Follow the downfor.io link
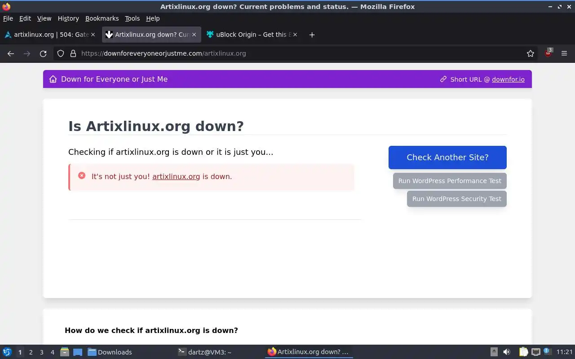This screenshot has height=359, width=575. (x=508, y=79)
